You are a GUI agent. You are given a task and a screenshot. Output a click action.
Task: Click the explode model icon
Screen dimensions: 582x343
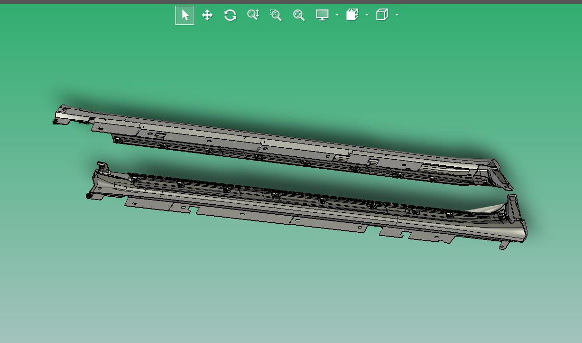(352, 15)
